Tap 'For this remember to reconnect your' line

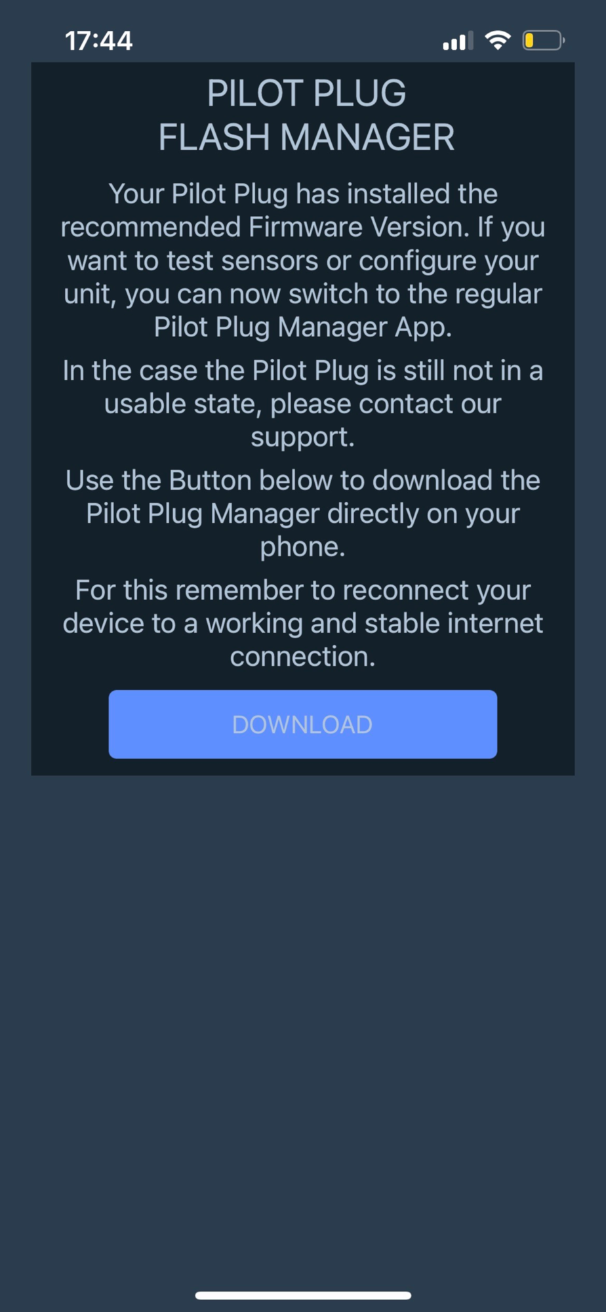pos(303,590)
